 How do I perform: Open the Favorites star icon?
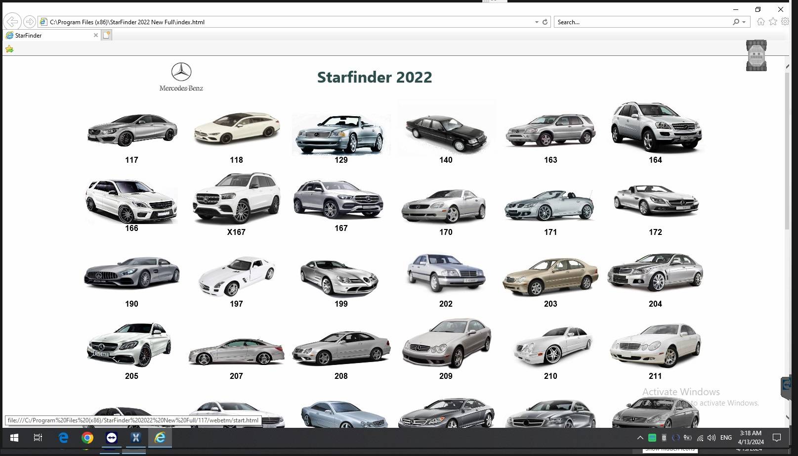[773, 21]
